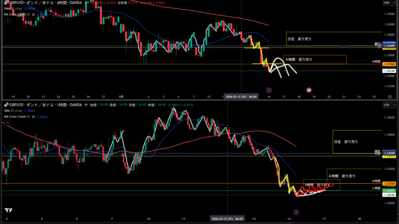Click the purple lightning event icon in bottom chart
Screen dimensions: 399x224
(297, 212)
